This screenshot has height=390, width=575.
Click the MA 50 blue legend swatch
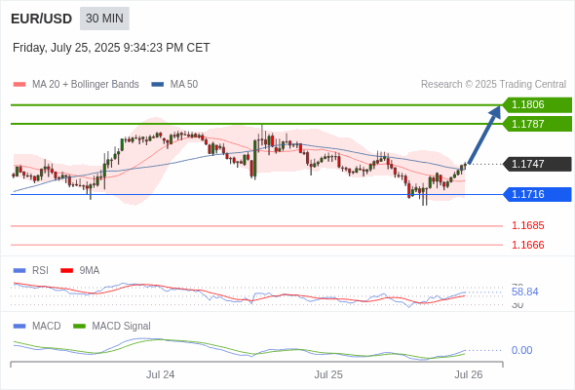(x=158, y=85)
